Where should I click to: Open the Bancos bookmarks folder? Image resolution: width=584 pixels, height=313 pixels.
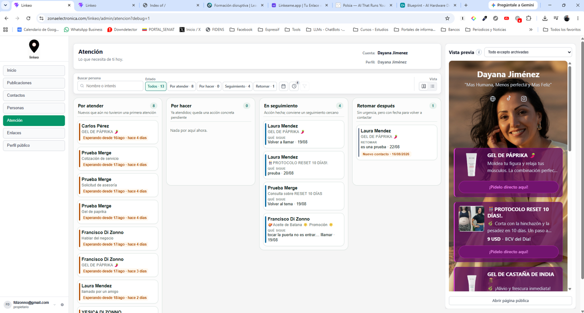click(450, 30)
